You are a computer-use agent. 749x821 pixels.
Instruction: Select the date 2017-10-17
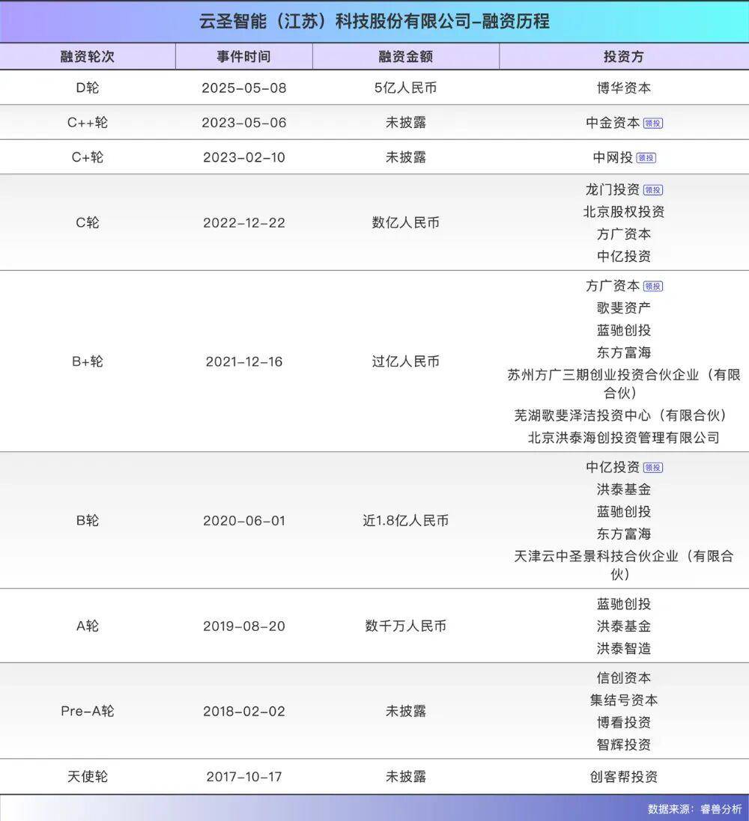click(x=244, y=777)
